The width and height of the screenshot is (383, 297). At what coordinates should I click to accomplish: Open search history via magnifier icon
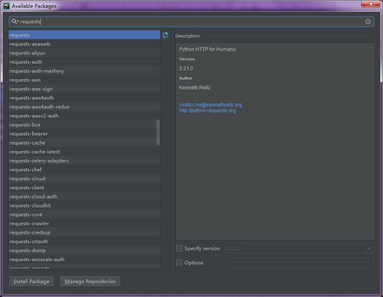[x=15, y=22]
